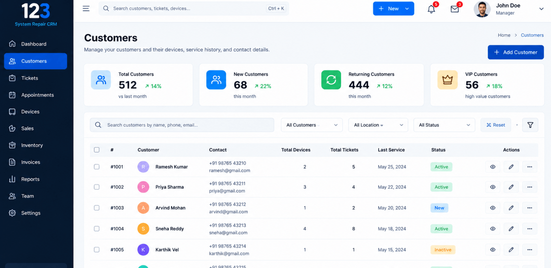The height and width of the screenshot is (268, 551).
Task: Click the advanced filter funnel icon
Action: pyautogui.click(x=530, y=125)
